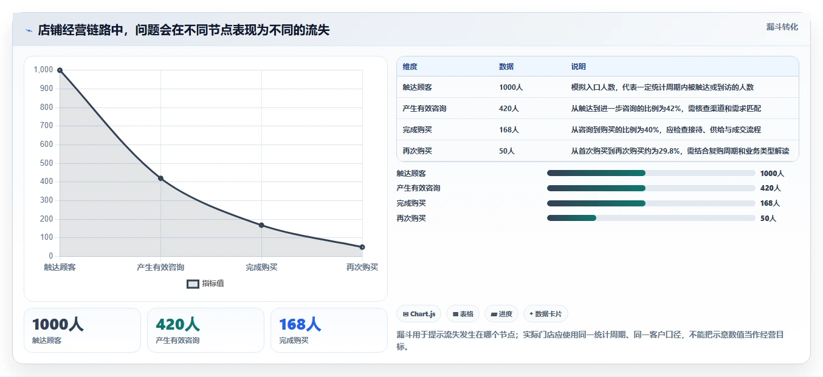Viewport: 823px width, 377px height.
Task: Select the 进度 tag chip
Action: [501, 314]
